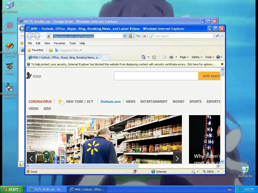Screen dimensions: 258x193
Task: Open the Favorites center star button
Action: (x=35, y=50)
